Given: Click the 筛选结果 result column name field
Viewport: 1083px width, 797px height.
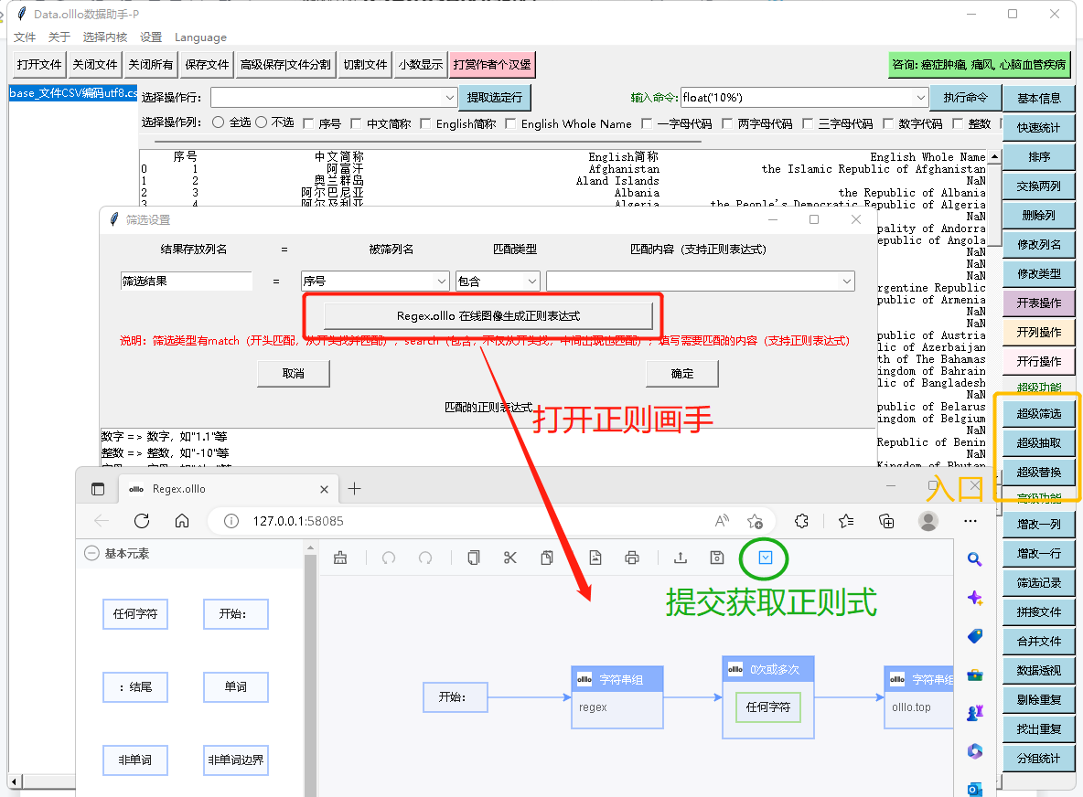Looking at the screenshot, I should (x=186, y=282).
